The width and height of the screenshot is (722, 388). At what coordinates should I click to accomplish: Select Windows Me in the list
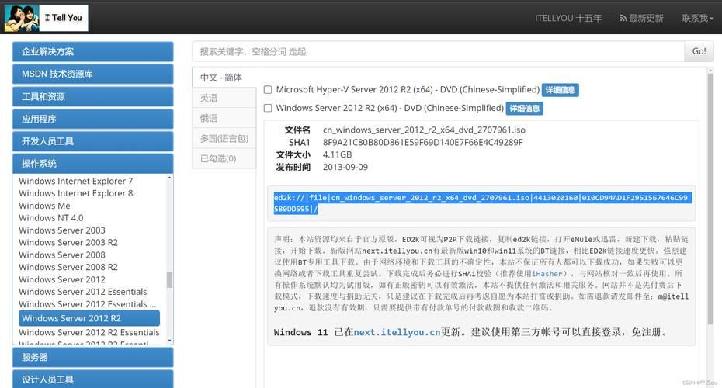click(44, 206)
